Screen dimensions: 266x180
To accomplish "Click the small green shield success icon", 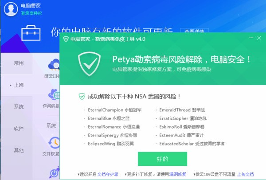I will tap(82, 96).
